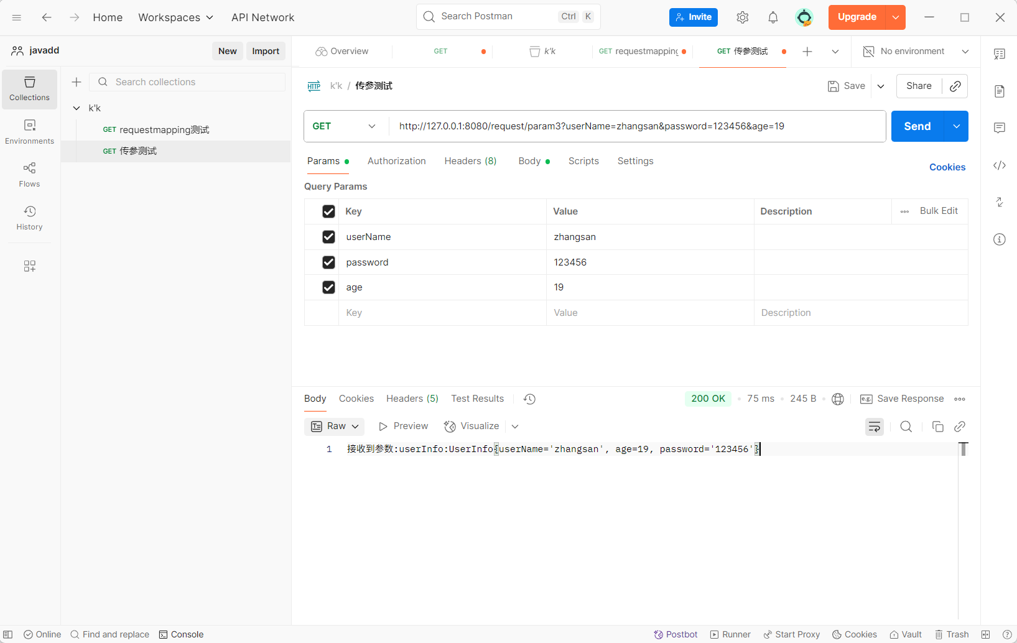Open the documentation icon in right sidebar

coord(999,91)
